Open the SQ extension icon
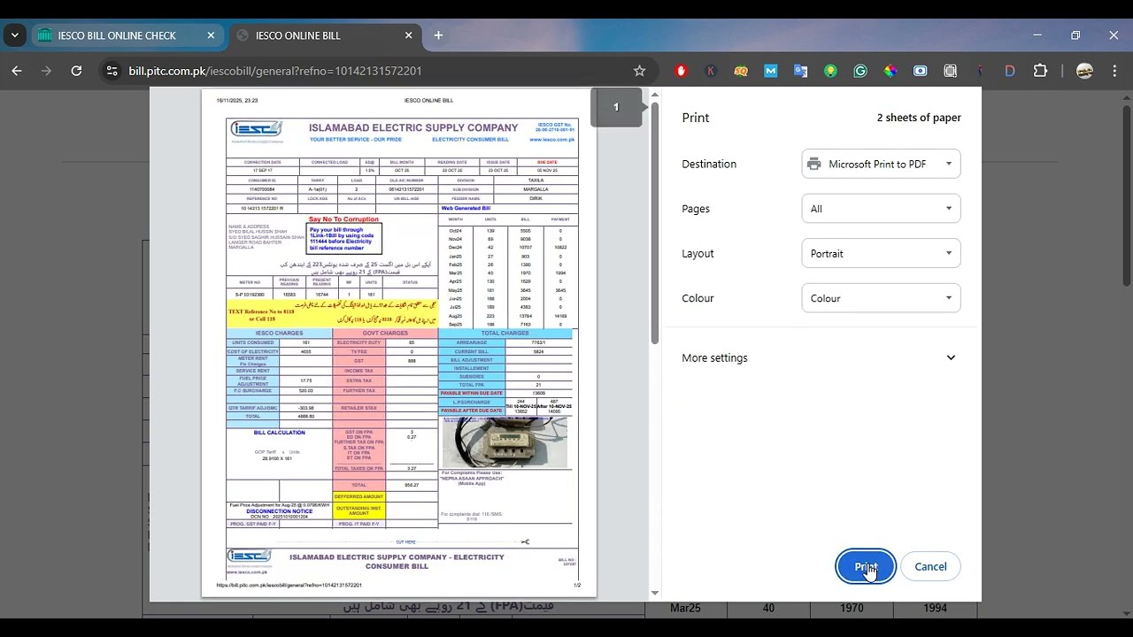 [x=741, y=71]
